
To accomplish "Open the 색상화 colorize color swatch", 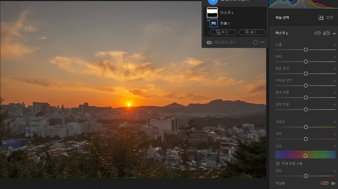I will point(325,183).
